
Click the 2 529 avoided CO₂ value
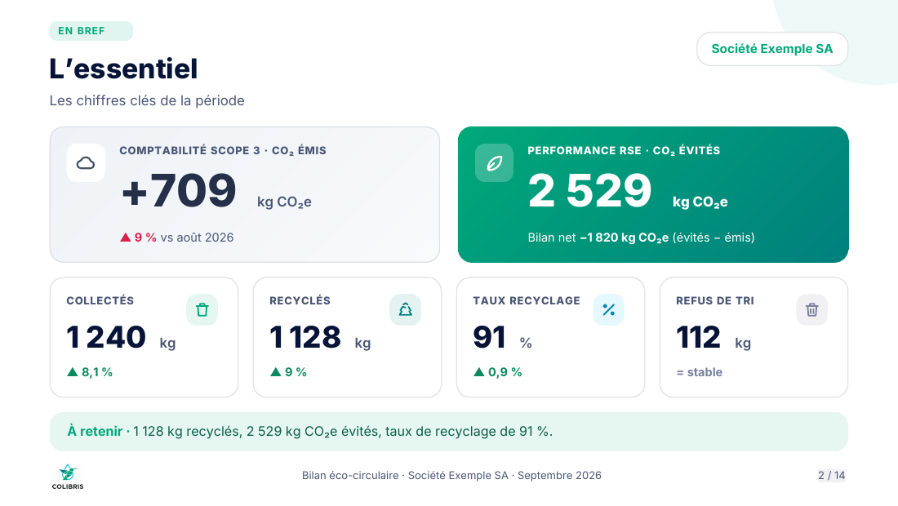590,191
